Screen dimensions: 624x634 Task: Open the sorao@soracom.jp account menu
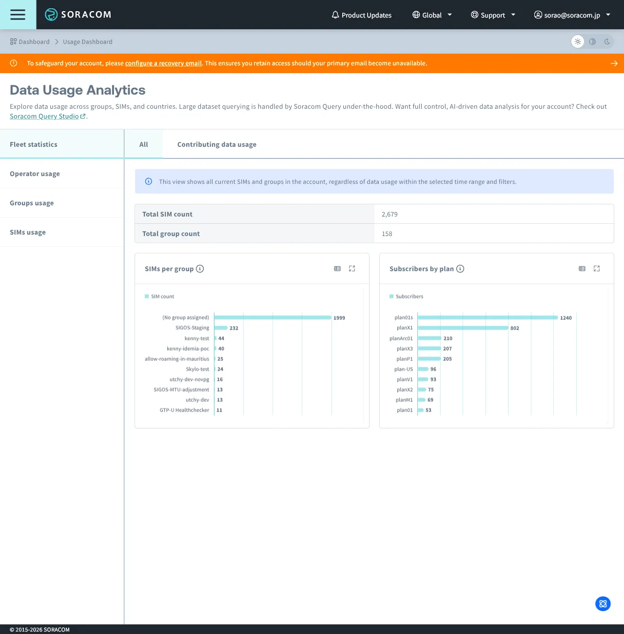click(x=572, y=15)
